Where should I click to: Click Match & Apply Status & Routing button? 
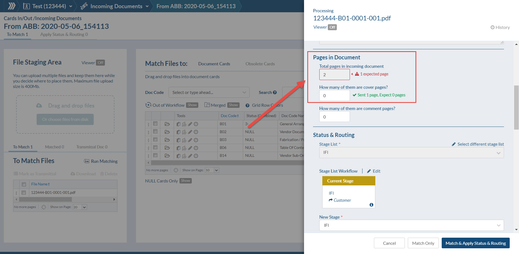476,243
